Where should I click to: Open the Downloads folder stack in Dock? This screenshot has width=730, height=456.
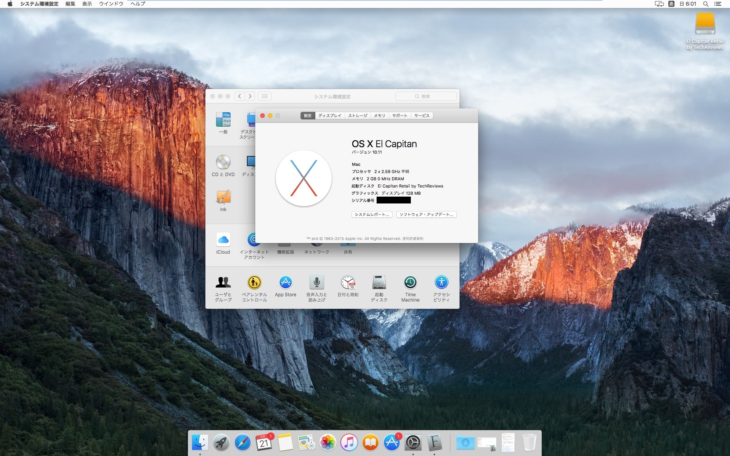(x=465, y=442)
